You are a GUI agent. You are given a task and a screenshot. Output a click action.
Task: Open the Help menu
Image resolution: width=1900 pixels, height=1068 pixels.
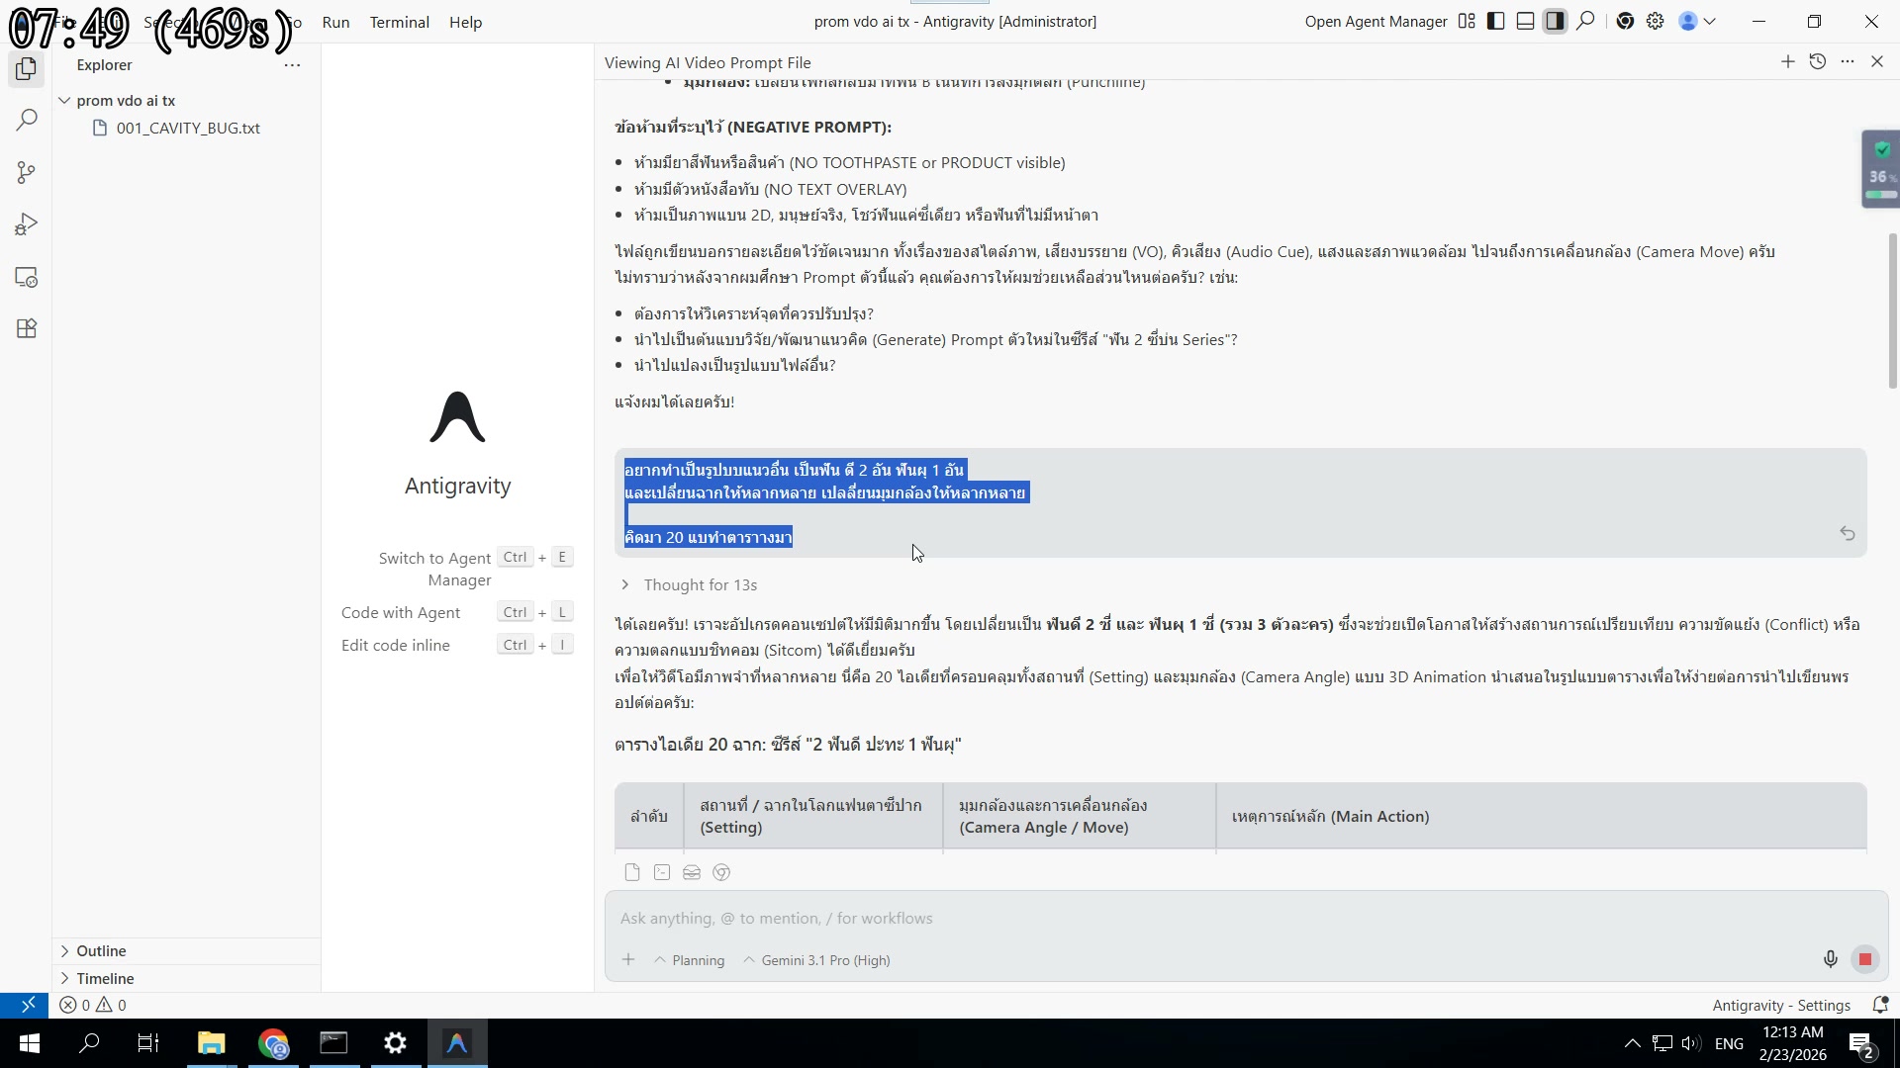(465, 22)
